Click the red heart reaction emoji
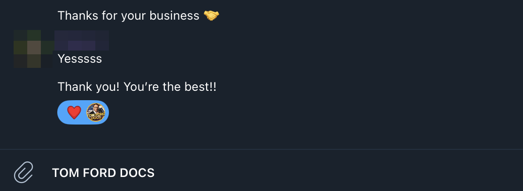523x191 pixels. 74,113
